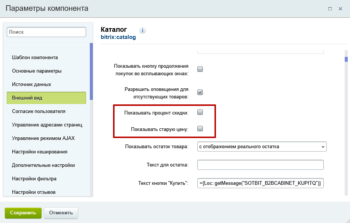Click inside the 'Поиск' search box
This screenshot has height=223, width=350.
tap(46, 32)
